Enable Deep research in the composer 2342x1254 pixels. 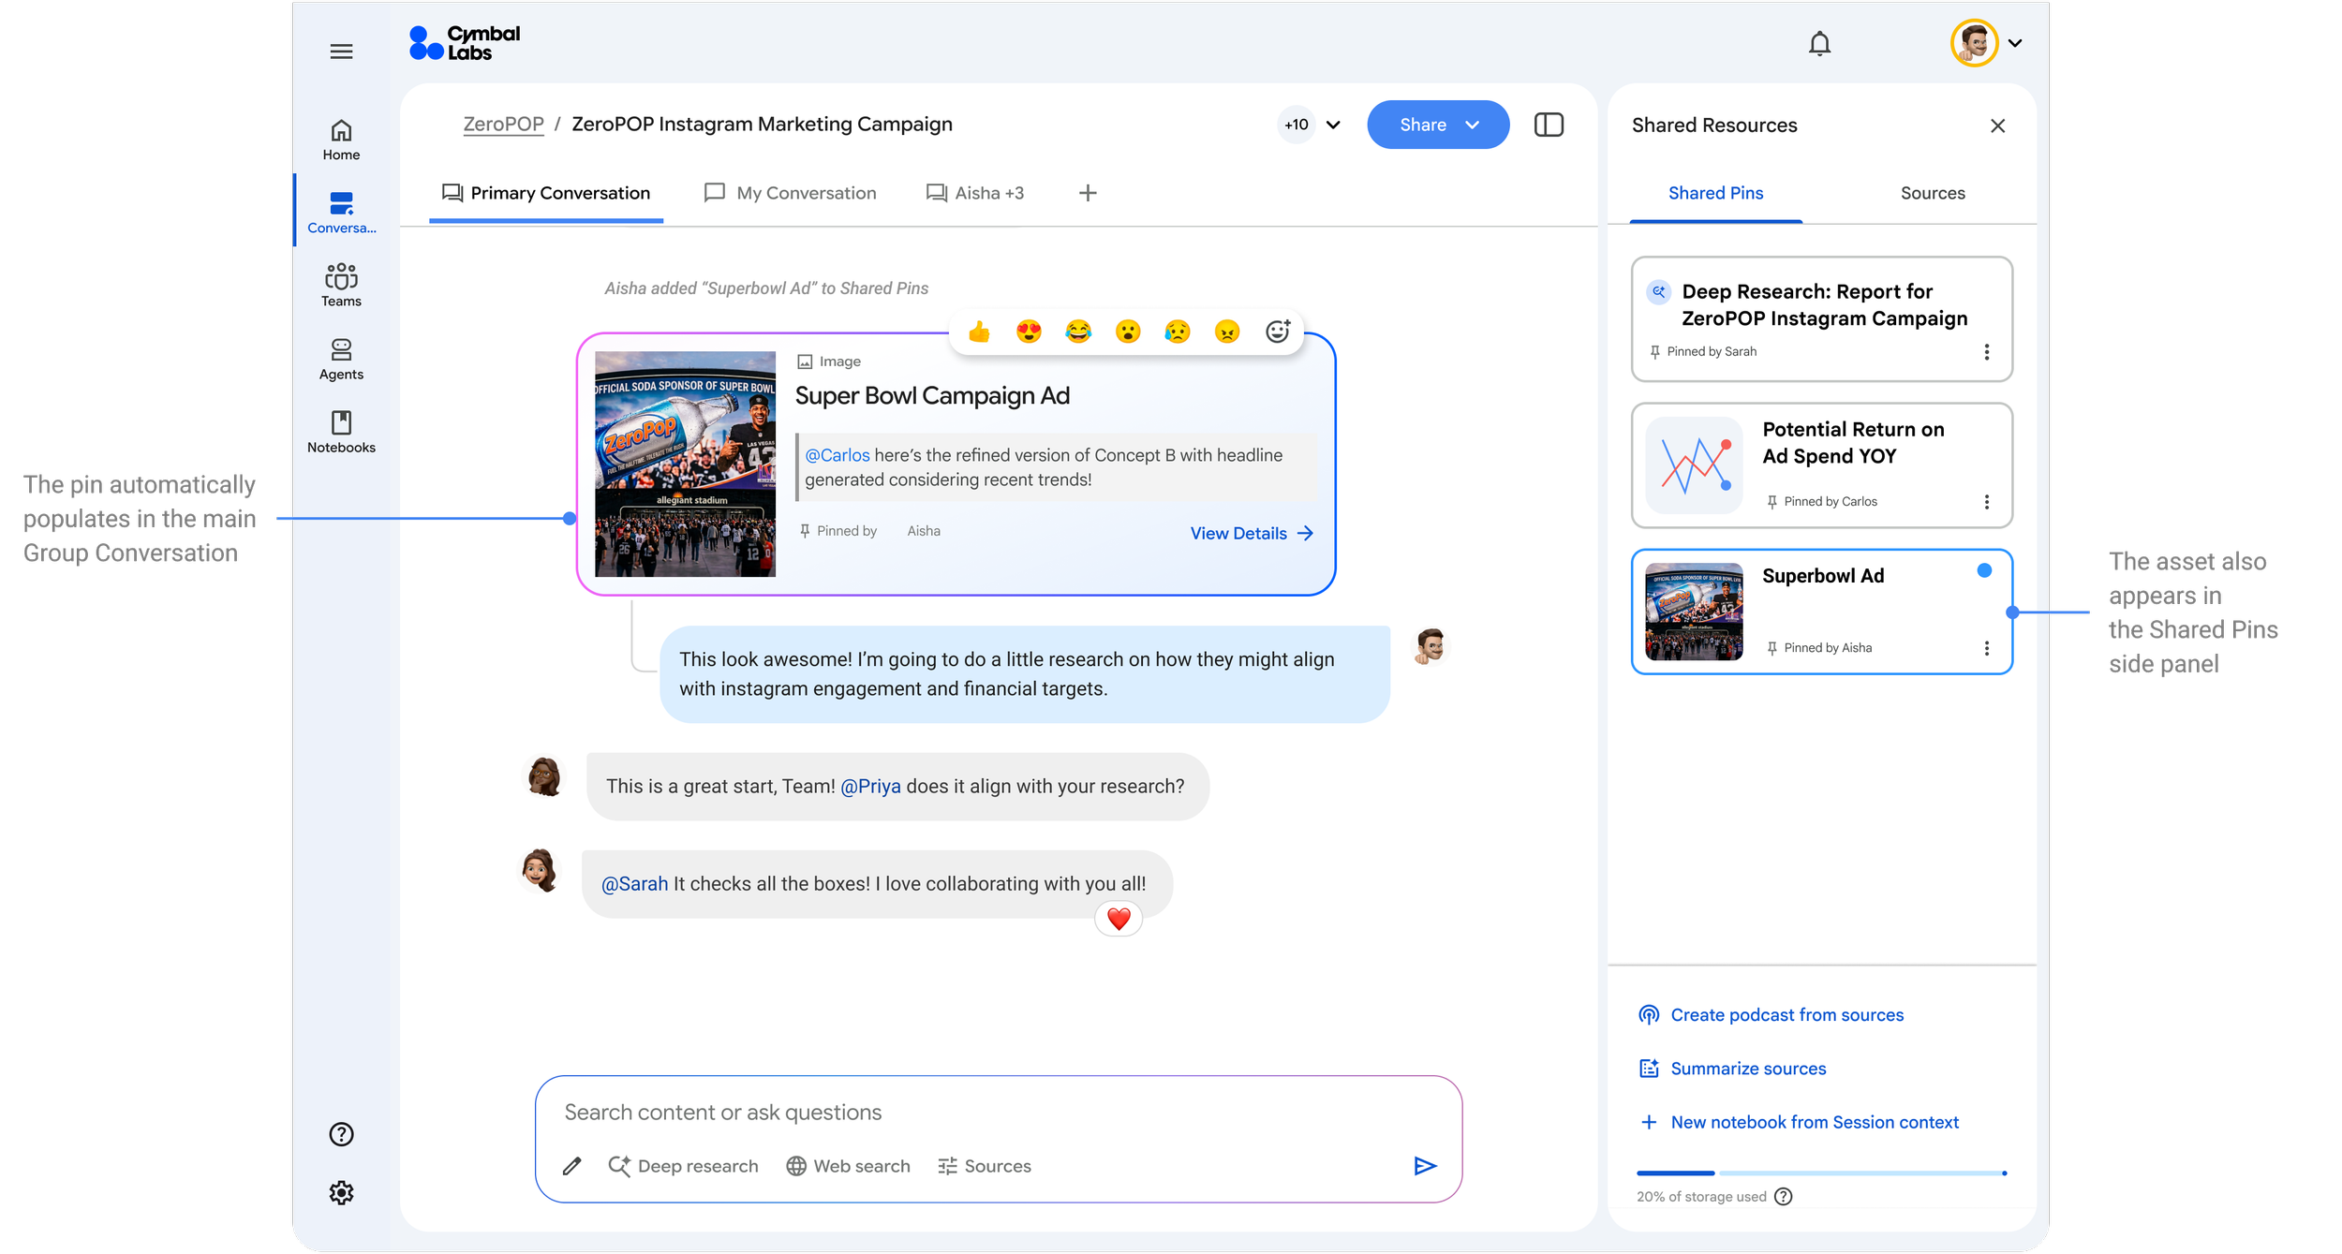pos(683,1167)
